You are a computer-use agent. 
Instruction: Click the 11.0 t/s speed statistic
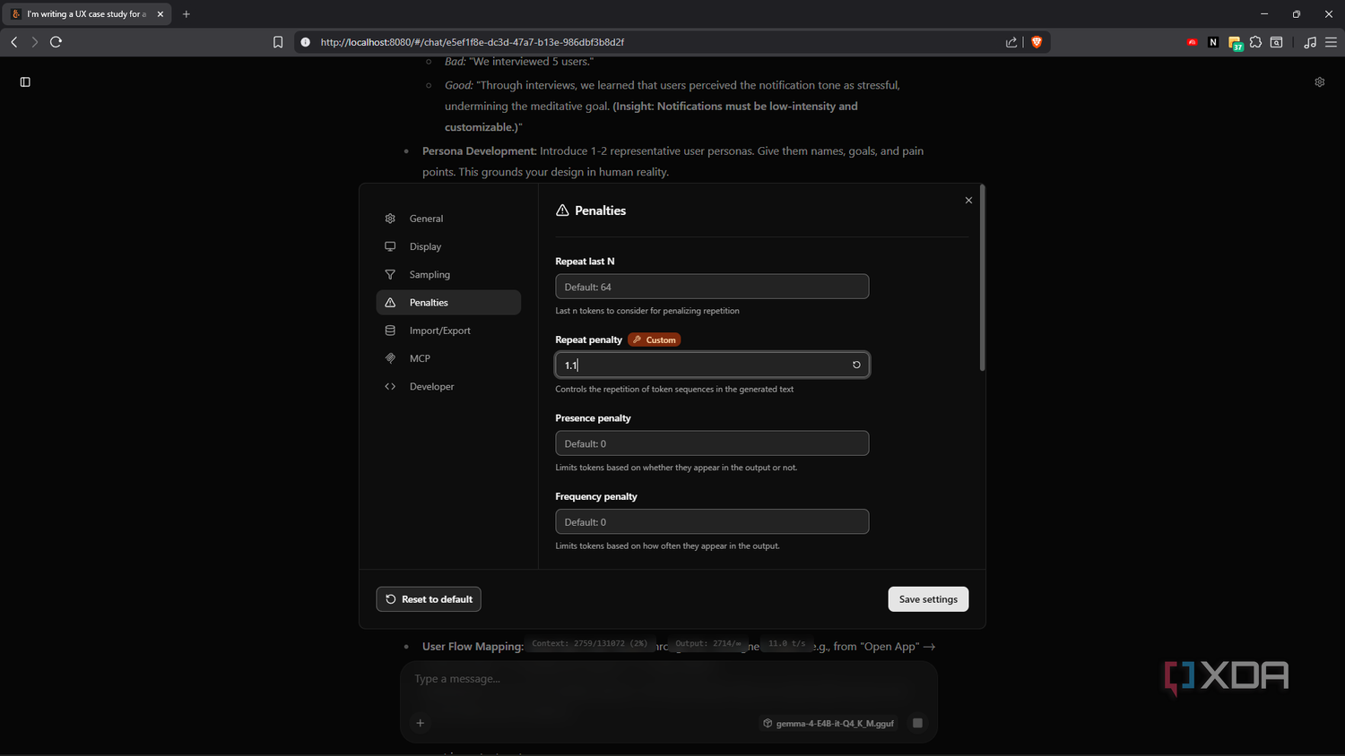pyautogui.click(x=787, y=643)
